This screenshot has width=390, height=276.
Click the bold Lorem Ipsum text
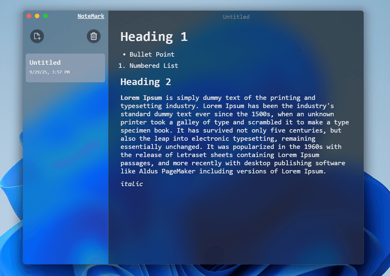(141, 98)
